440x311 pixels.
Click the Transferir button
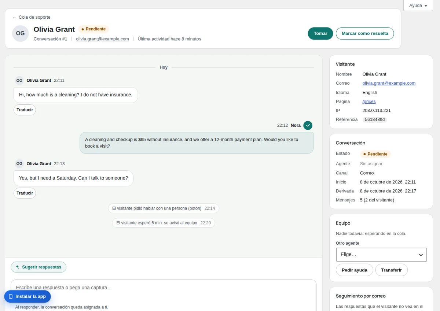[x=391, y=270]
